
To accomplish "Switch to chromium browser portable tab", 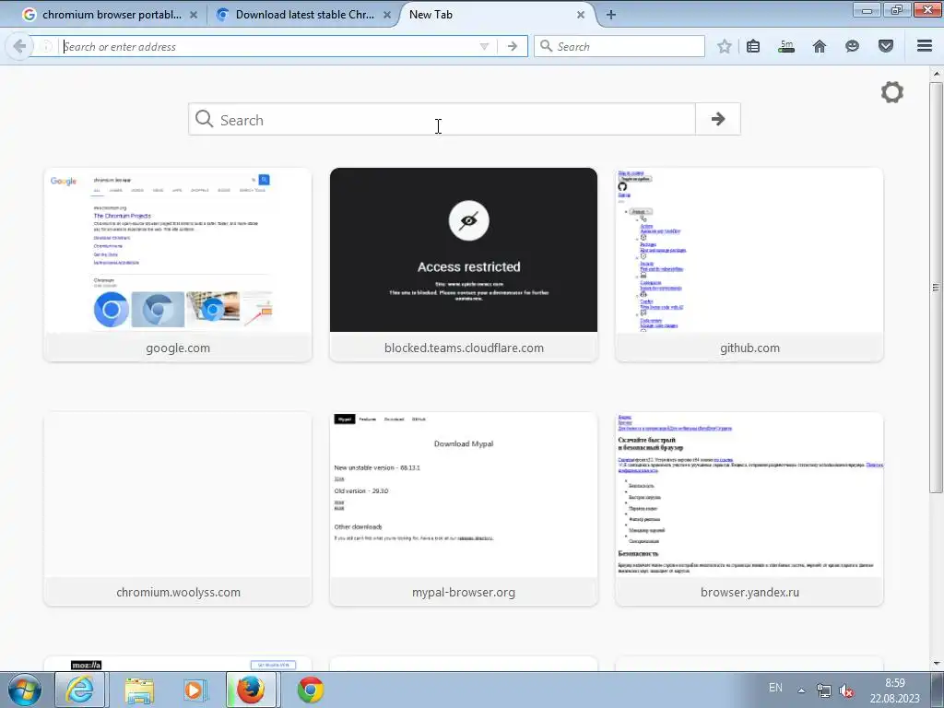I will pos(111,15).
